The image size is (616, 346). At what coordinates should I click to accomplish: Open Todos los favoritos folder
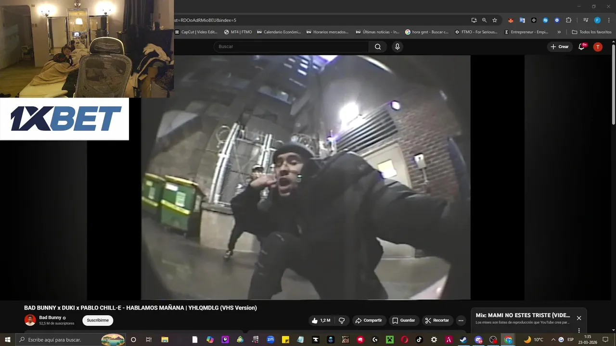pos(592,32)
